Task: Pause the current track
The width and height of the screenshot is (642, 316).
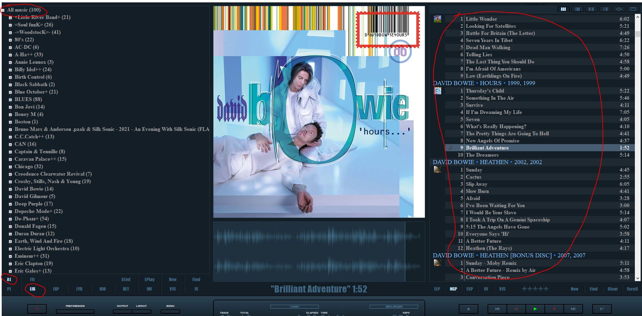Action: [516, 309]
